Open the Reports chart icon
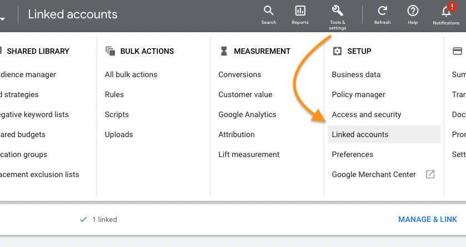This screenshot has height=247, width=466. point(300,11)
